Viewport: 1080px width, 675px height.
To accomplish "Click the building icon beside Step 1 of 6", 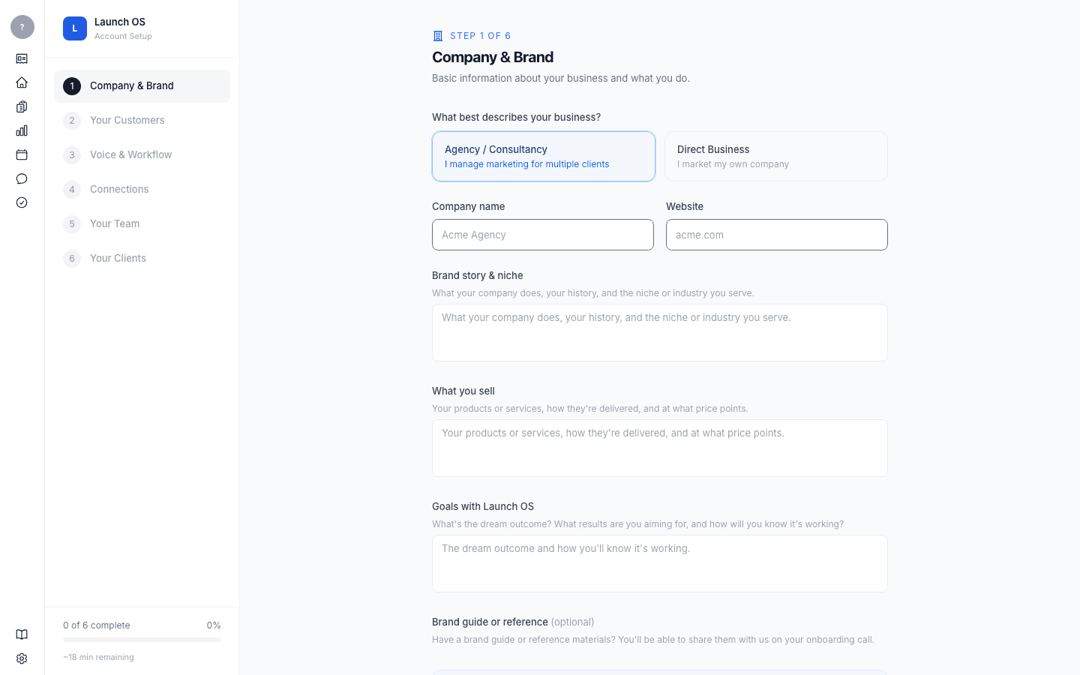I will pos(438,36).
